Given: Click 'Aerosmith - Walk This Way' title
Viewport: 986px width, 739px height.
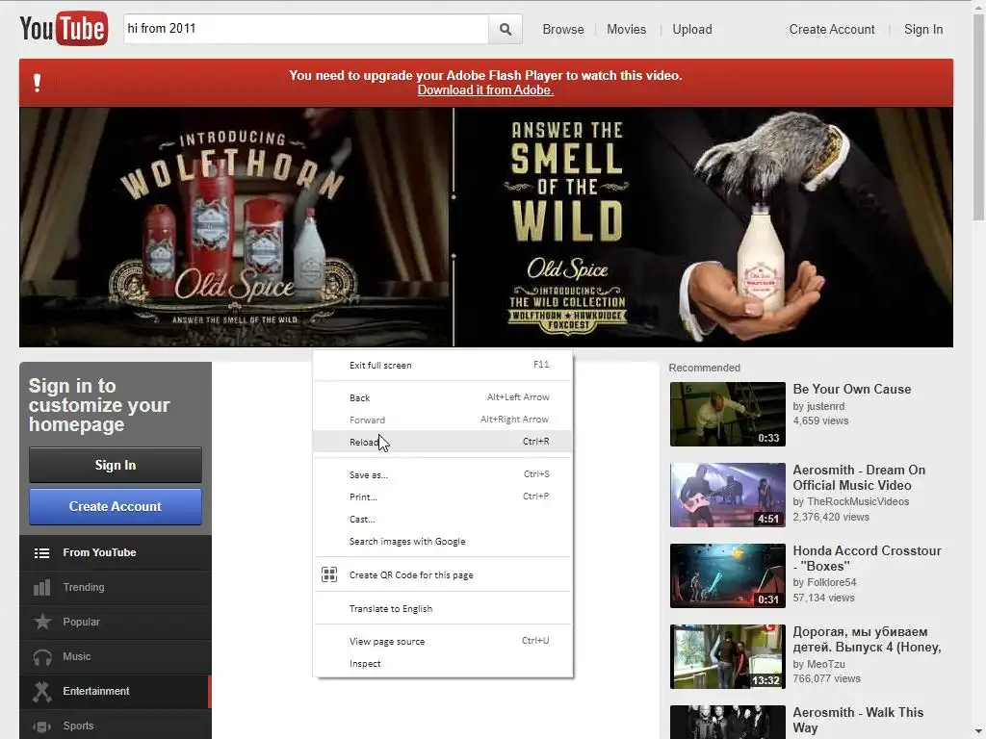Looking at the screenshot, I should tap(858, 720).
